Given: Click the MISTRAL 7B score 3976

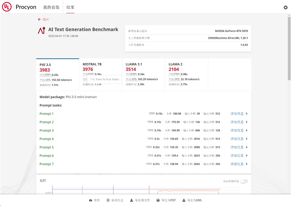Looking at the screenshot, I should click(88, 69).
